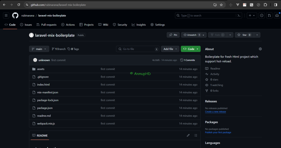281x148 pixels.
Task: Expand the Add file dropdown
Action: click(170, 49)
